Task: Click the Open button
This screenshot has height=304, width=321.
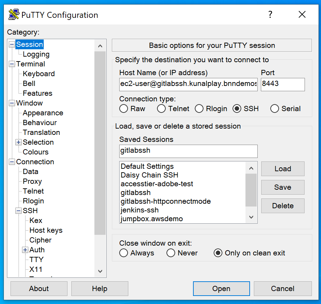Action: point(221,289)
